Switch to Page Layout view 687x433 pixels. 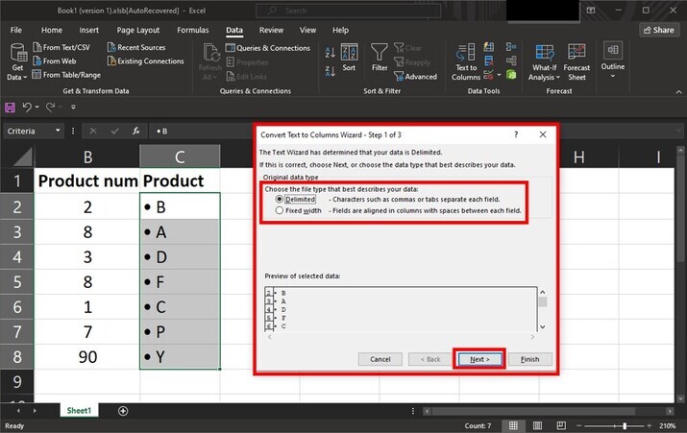click(537, 425)
